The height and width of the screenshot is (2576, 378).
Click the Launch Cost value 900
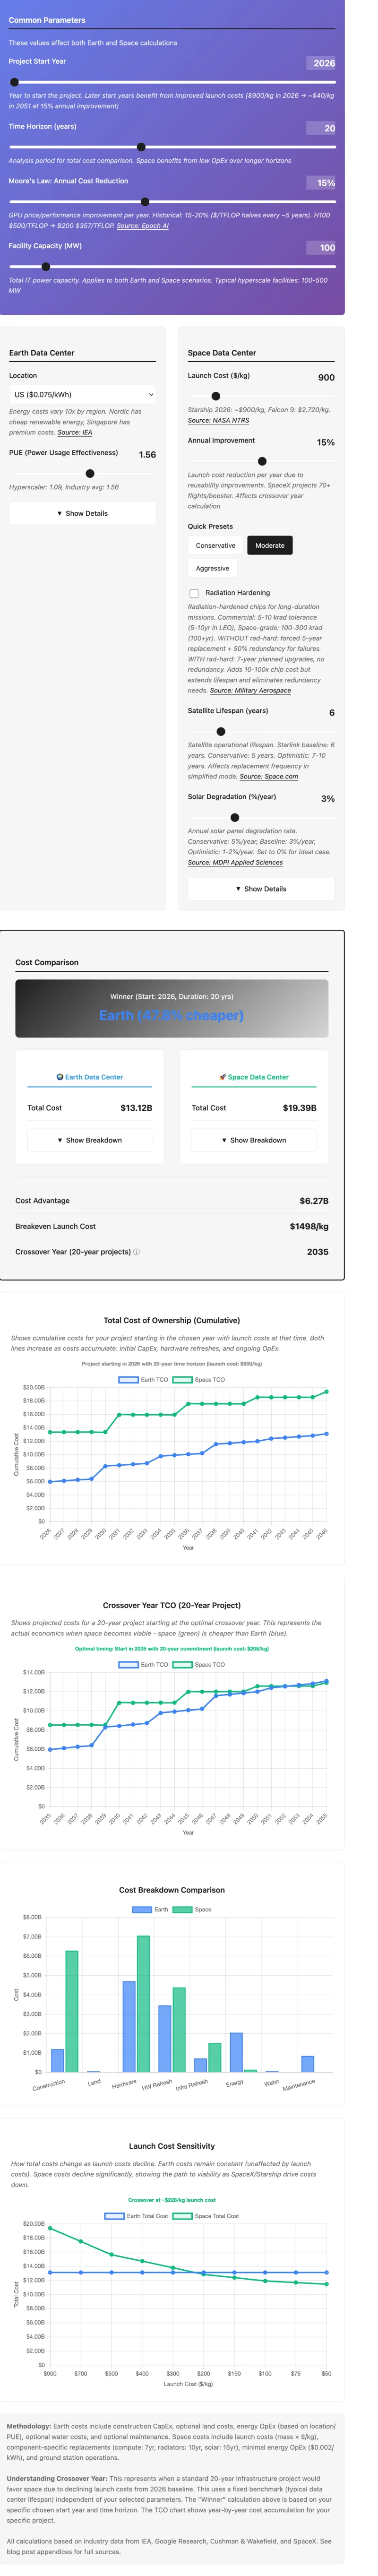pyautogui.click(x=326, y=378)
